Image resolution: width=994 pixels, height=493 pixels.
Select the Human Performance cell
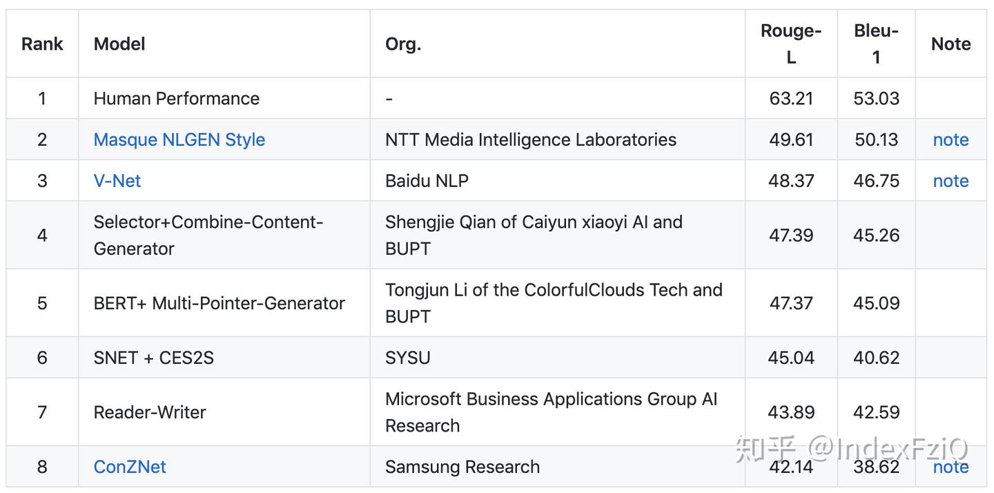[x=224, y=98]
